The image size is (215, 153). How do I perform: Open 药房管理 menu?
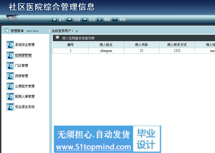pos(22,76)
